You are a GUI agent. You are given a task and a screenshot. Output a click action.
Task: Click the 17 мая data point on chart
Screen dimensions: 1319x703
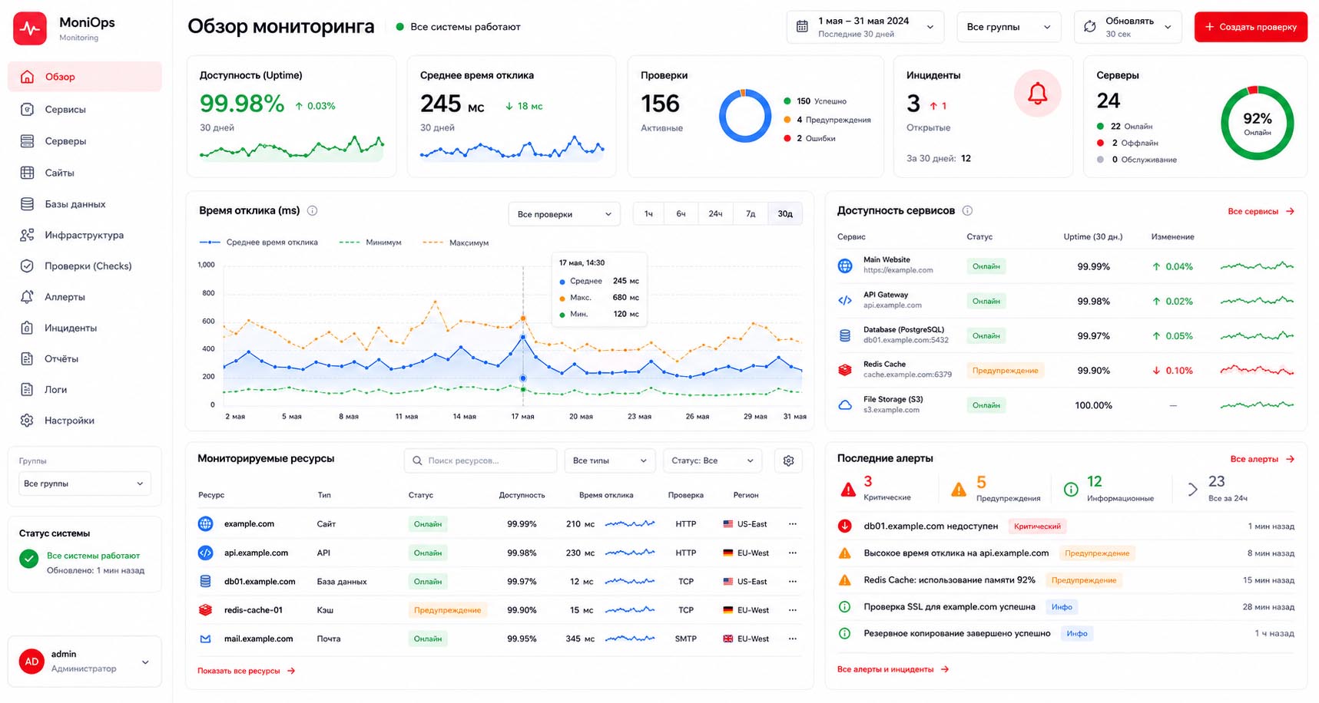(523, 338)
